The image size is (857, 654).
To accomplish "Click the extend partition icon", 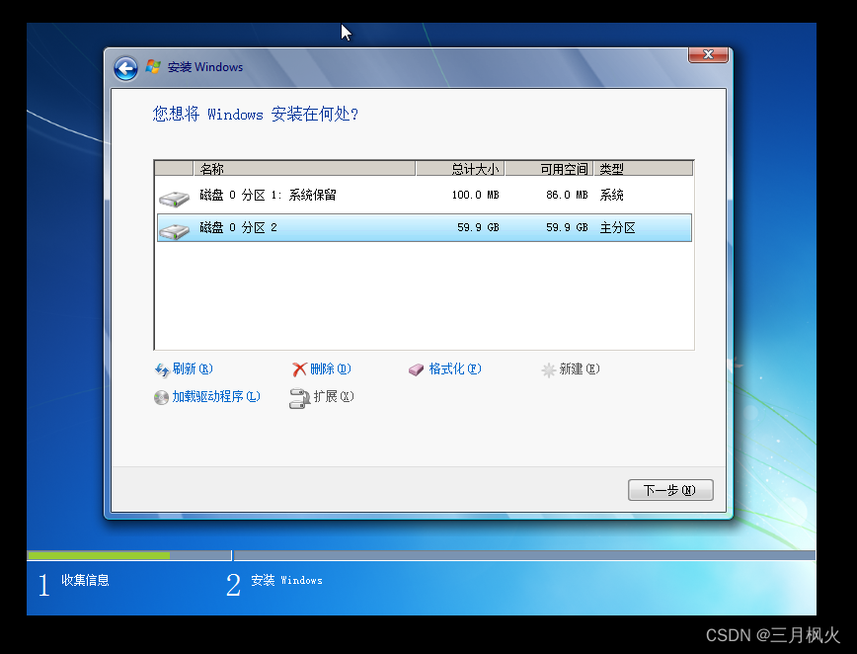I will 299,399.
